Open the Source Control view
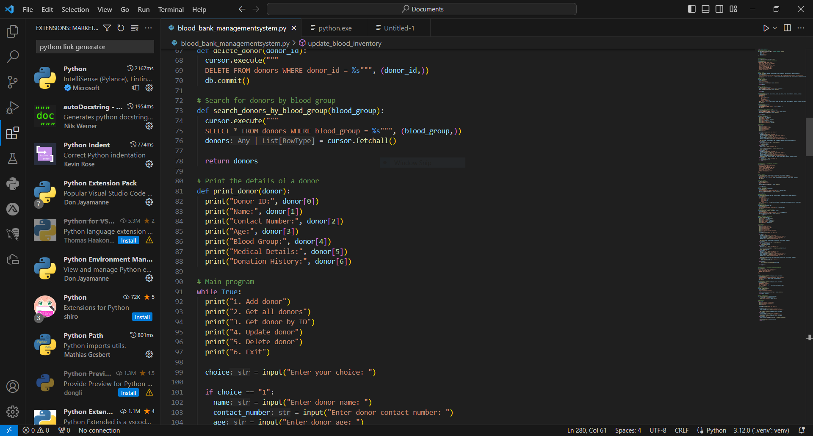This screenshot has height=436, width=813. click(x=13, y=82)
